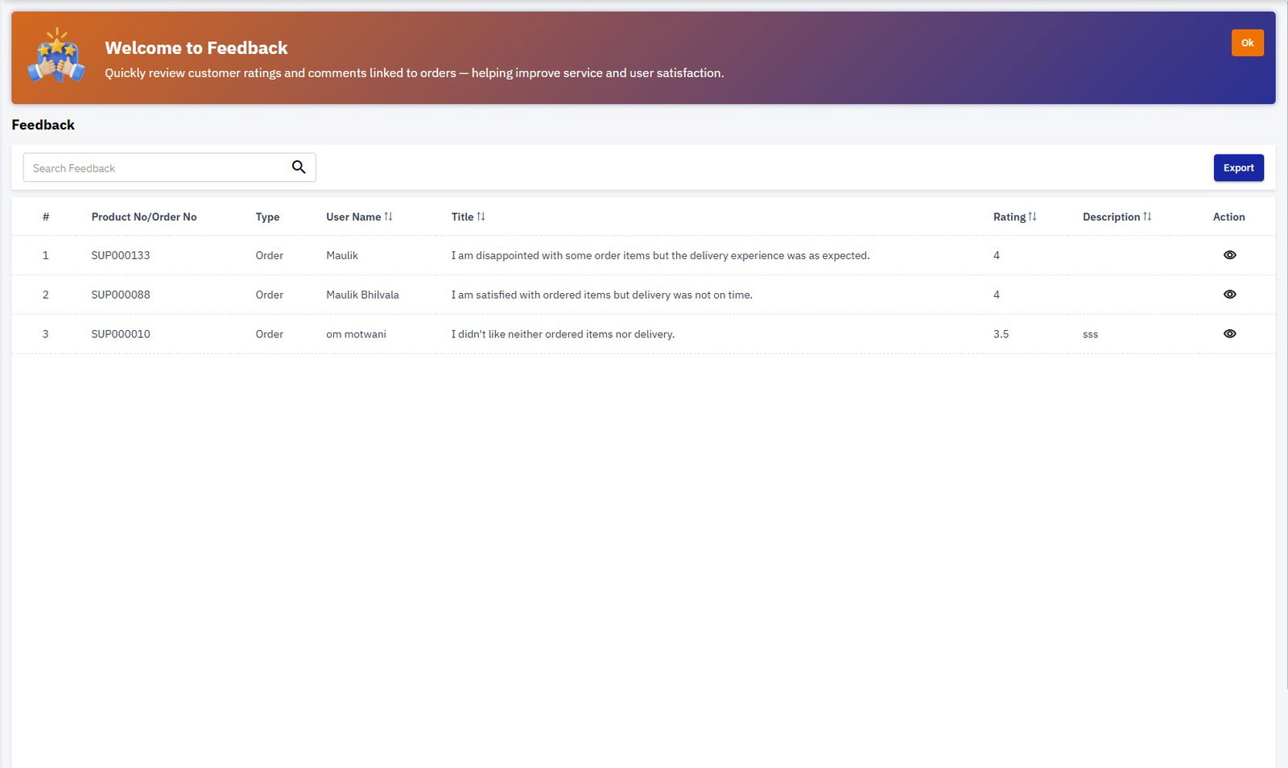View feedback details for SUP000010
Screen dimensions: 1288x768
pyautogui.click(x=1229, y=334)
